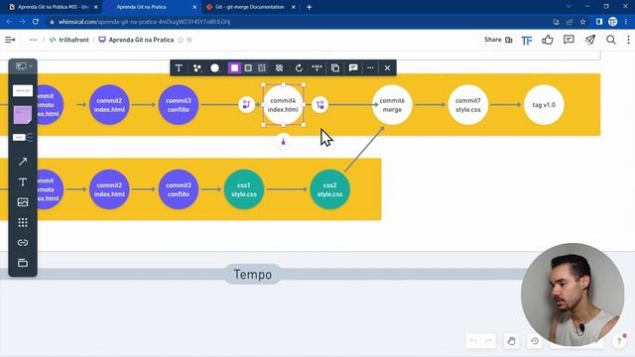Open more options in the shape toolbar
Viewport: 635px width, 357px height.
(x=370, y=68)
